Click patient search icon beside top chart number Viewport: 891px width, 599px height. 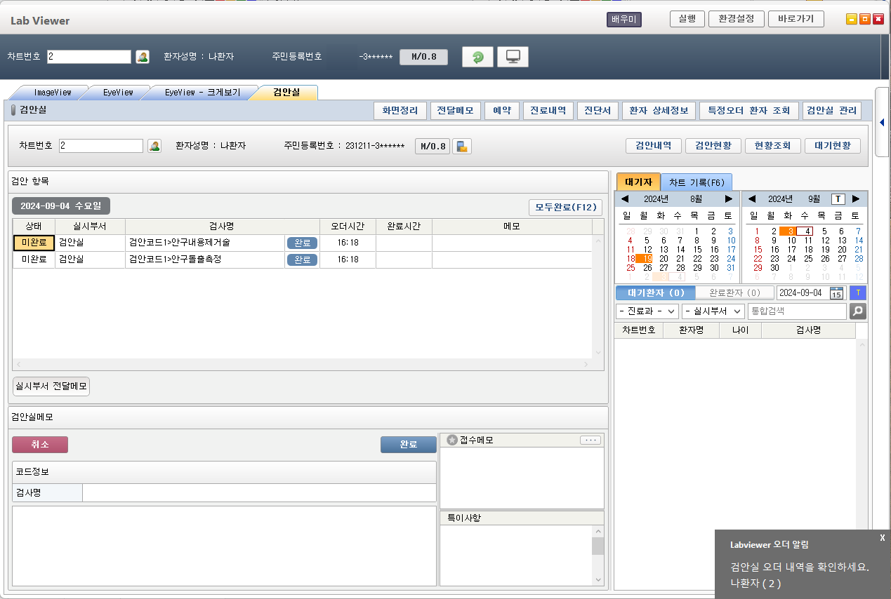pos(143,57)
